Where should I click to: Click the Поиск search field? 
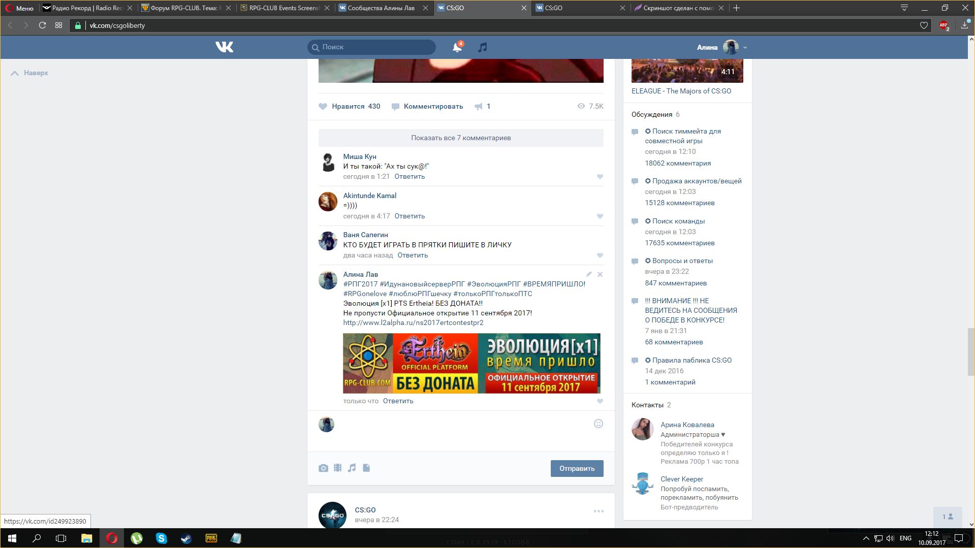(371, 47)
